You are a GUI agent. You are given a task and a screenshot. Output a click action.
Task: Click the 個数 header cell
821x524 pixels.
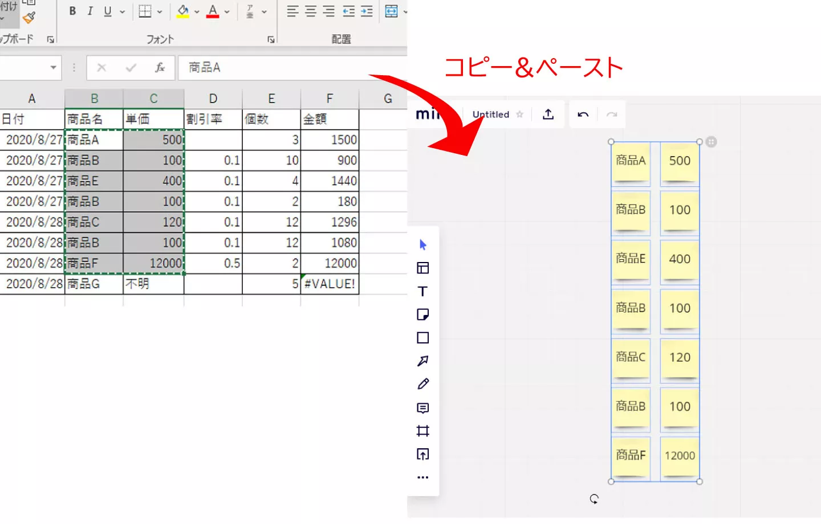[x=271, y=119]
